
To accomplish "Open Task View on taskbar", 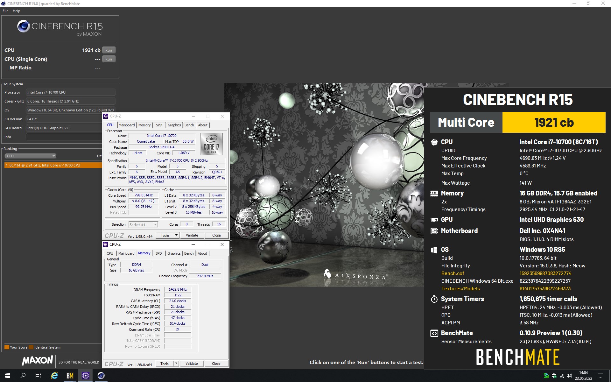I will (x=38, y=376).
